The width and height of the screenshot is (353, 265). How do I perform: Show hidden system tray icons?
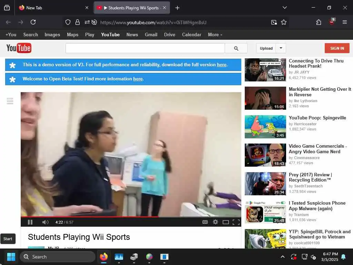tap(283, 257)
